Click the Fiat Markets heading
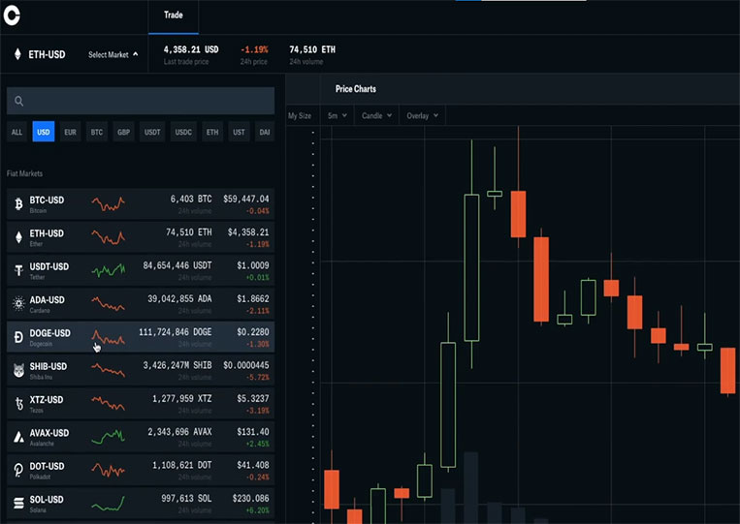The width and height of the screenshot is (740, 524). pos(24,173)
